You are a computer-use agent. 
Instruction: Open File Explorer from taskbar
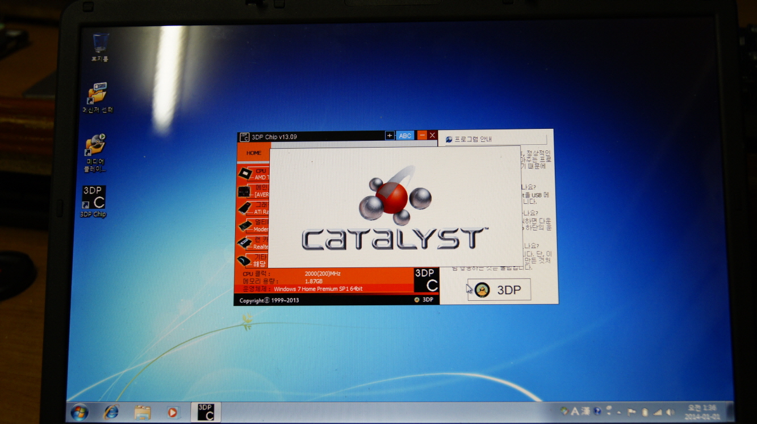[x=143, y=413]
